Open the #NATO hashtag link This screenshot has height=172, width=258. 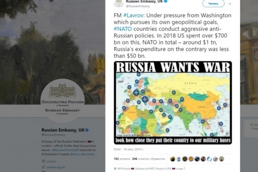(x=123, y=29)
